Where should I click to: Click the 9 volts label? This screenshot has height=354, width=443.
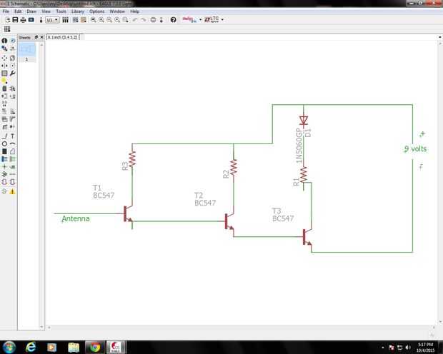[415, 148]
